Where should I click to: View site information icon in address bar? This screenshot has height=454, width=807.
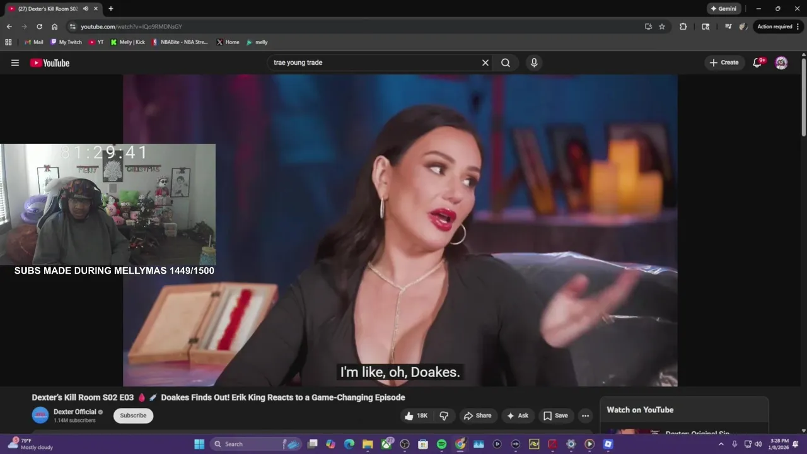pyautogui.click(x=73, y=26)
